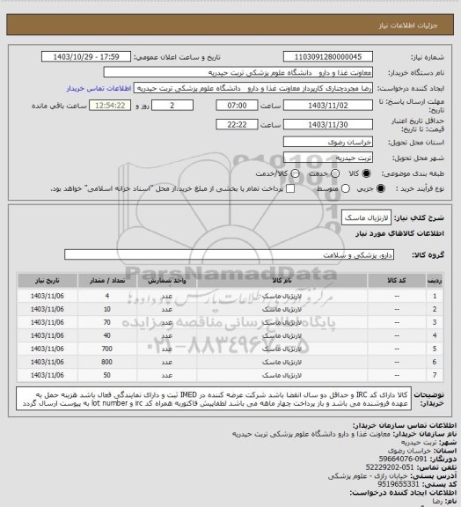Click the request creator name field
This screenshot has height=507, width=461.
point(253,88)
